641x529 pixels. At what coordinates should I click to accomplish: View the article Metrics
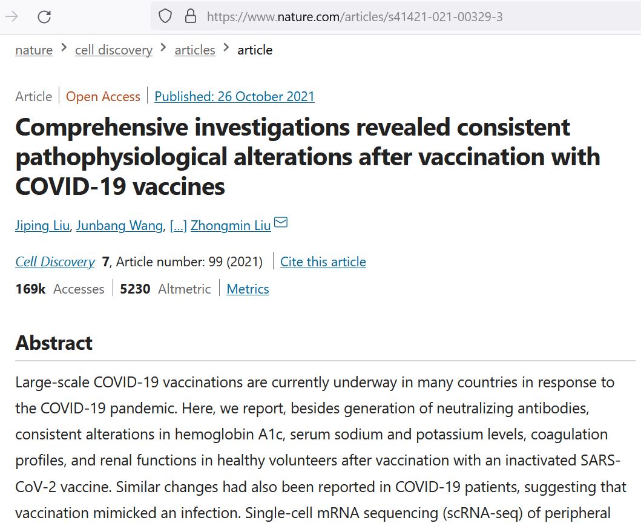click(248, 289)
